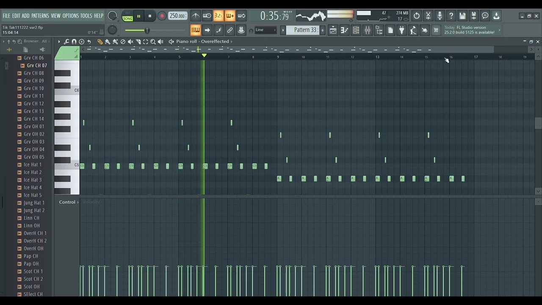542x305 pixels.
Task: Open the content library cart icon
Action: click(436, 30)
